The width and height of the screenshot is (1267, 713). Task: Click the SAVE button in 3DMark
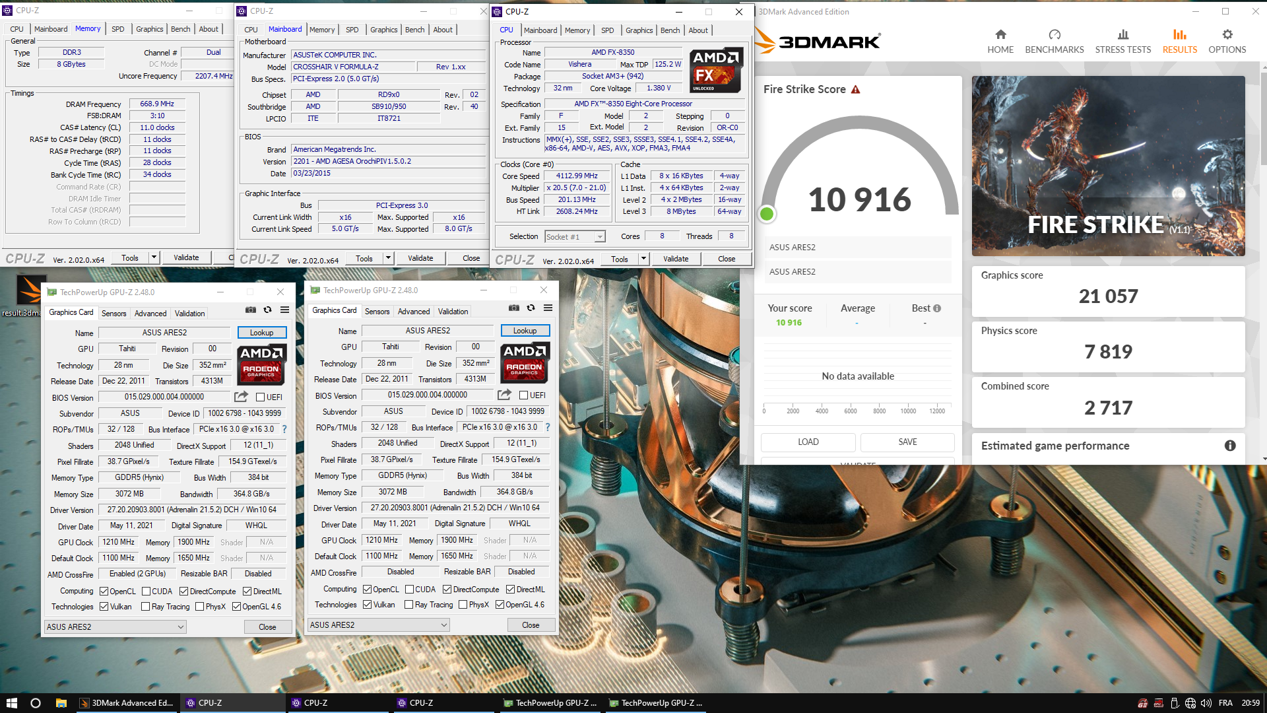(x=907, y=442)
